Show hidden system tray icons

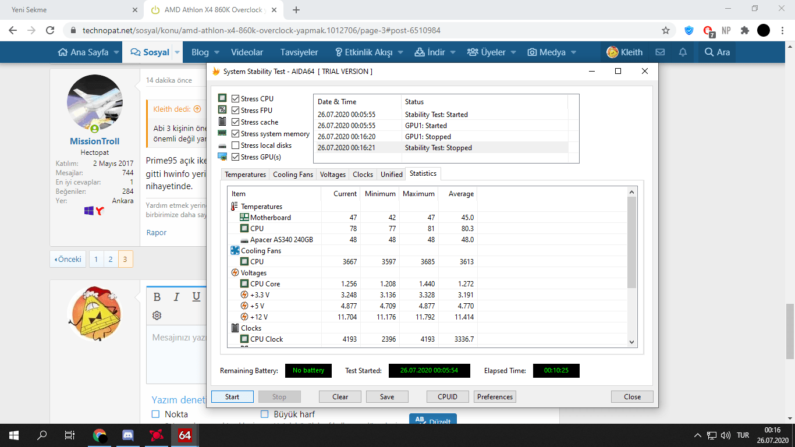698,435
